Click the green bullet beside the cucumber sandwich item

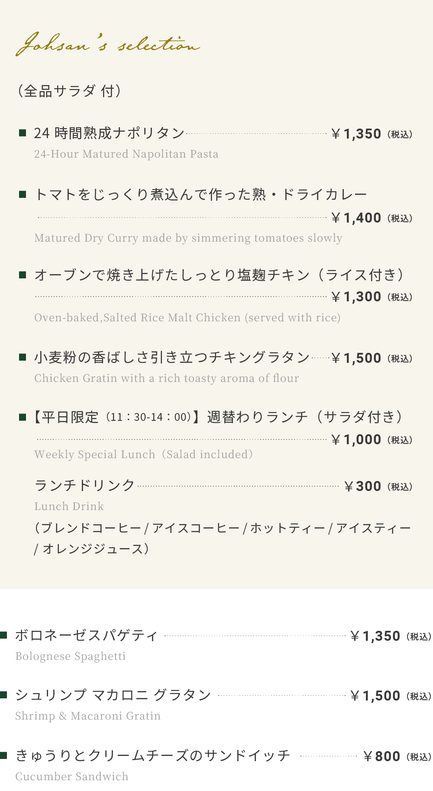(x=4, y=755)
